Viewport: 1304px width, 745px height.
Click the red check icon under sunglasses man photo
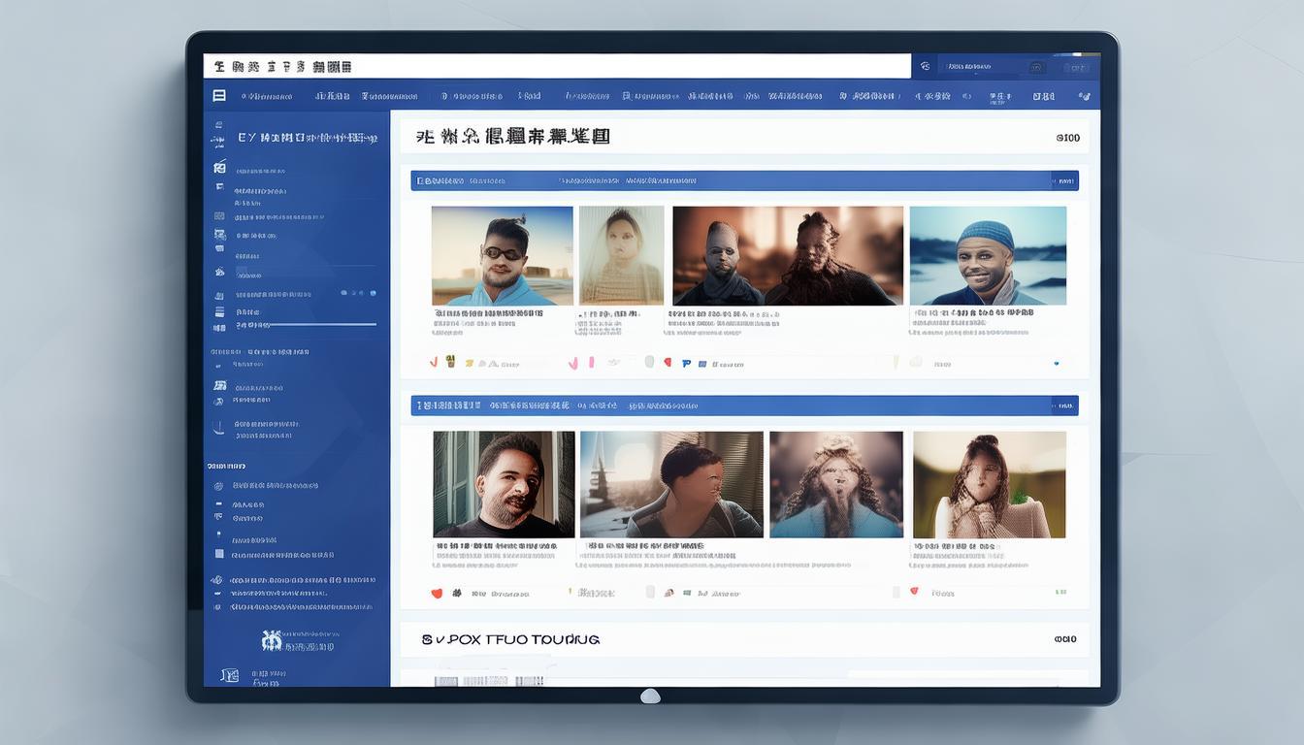coord(434,362)
